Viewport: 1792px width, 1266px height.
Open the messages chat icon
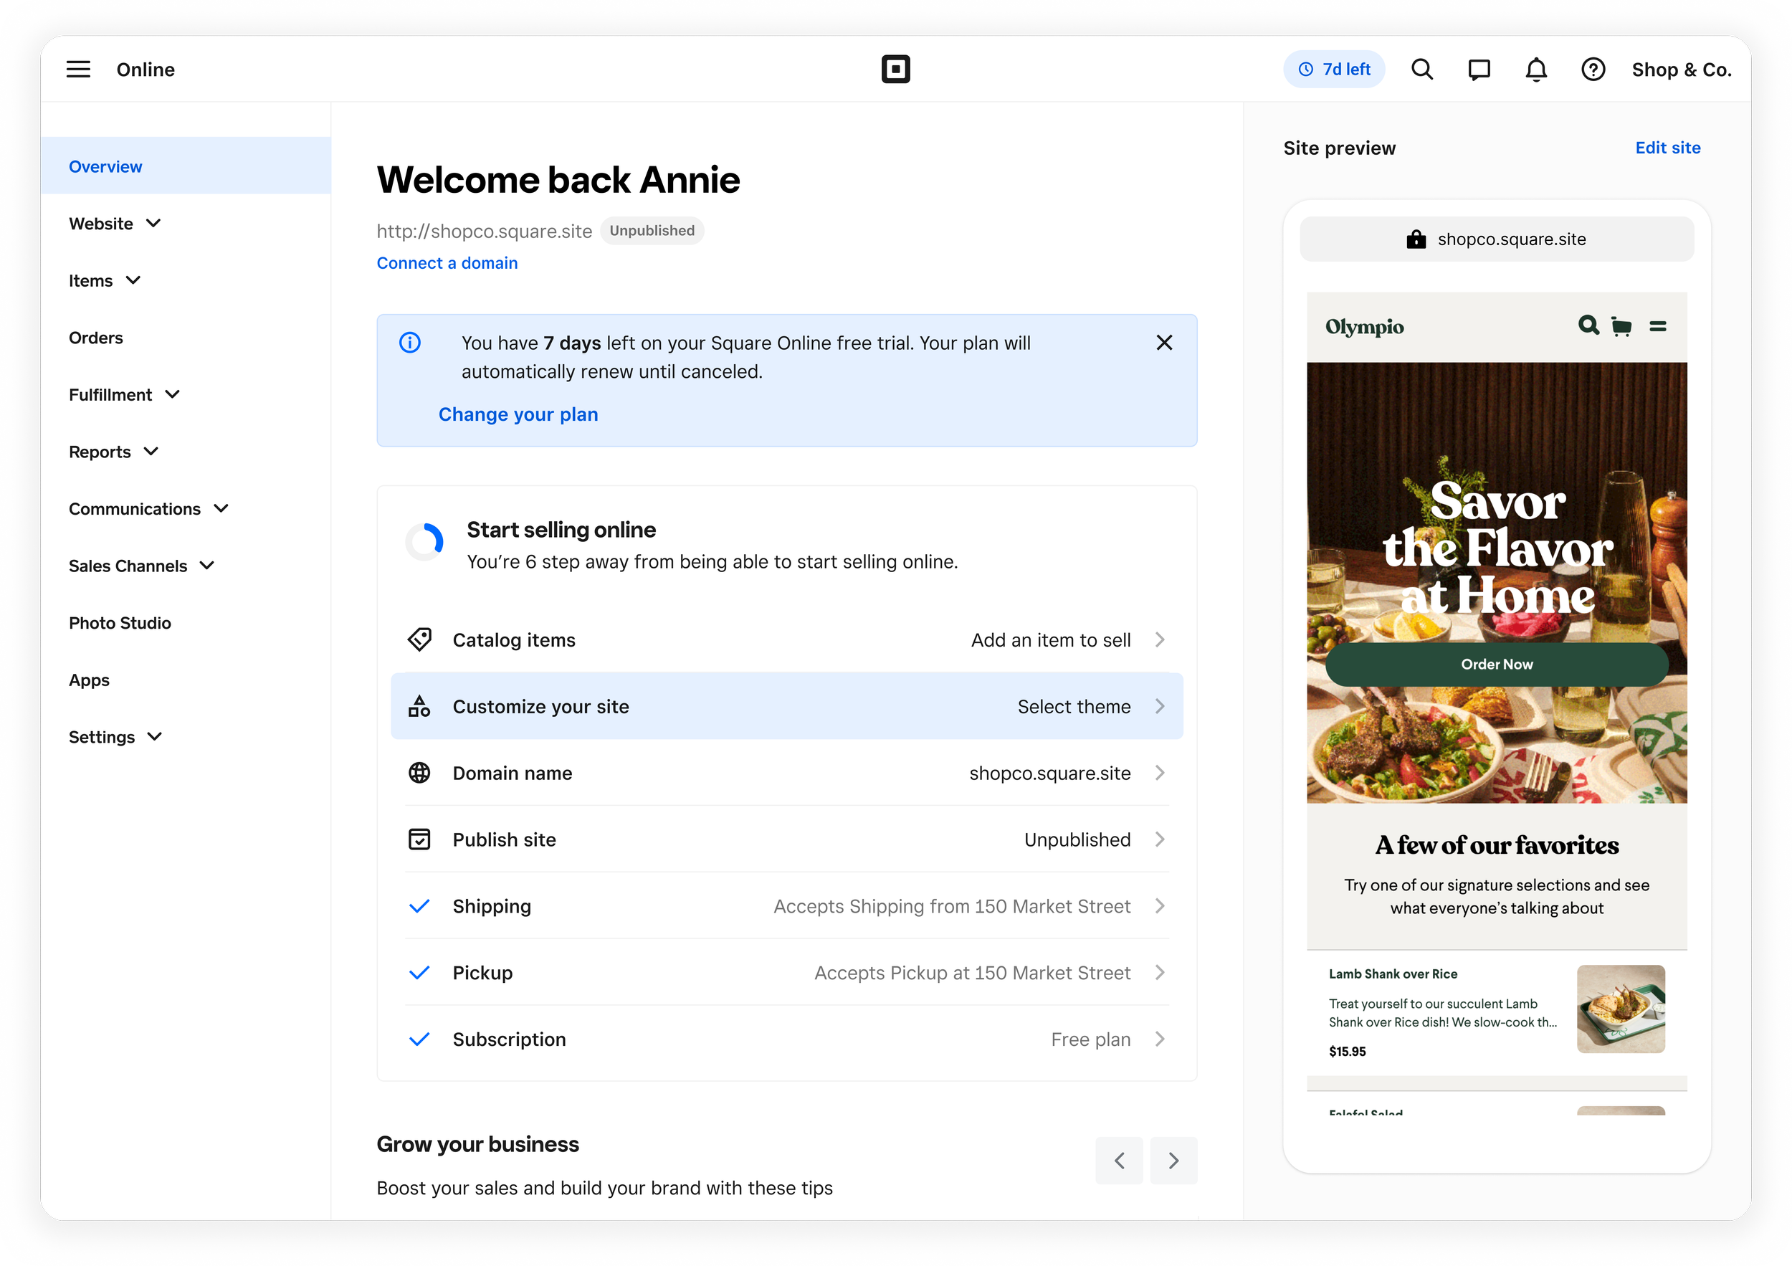(1479, 70)
